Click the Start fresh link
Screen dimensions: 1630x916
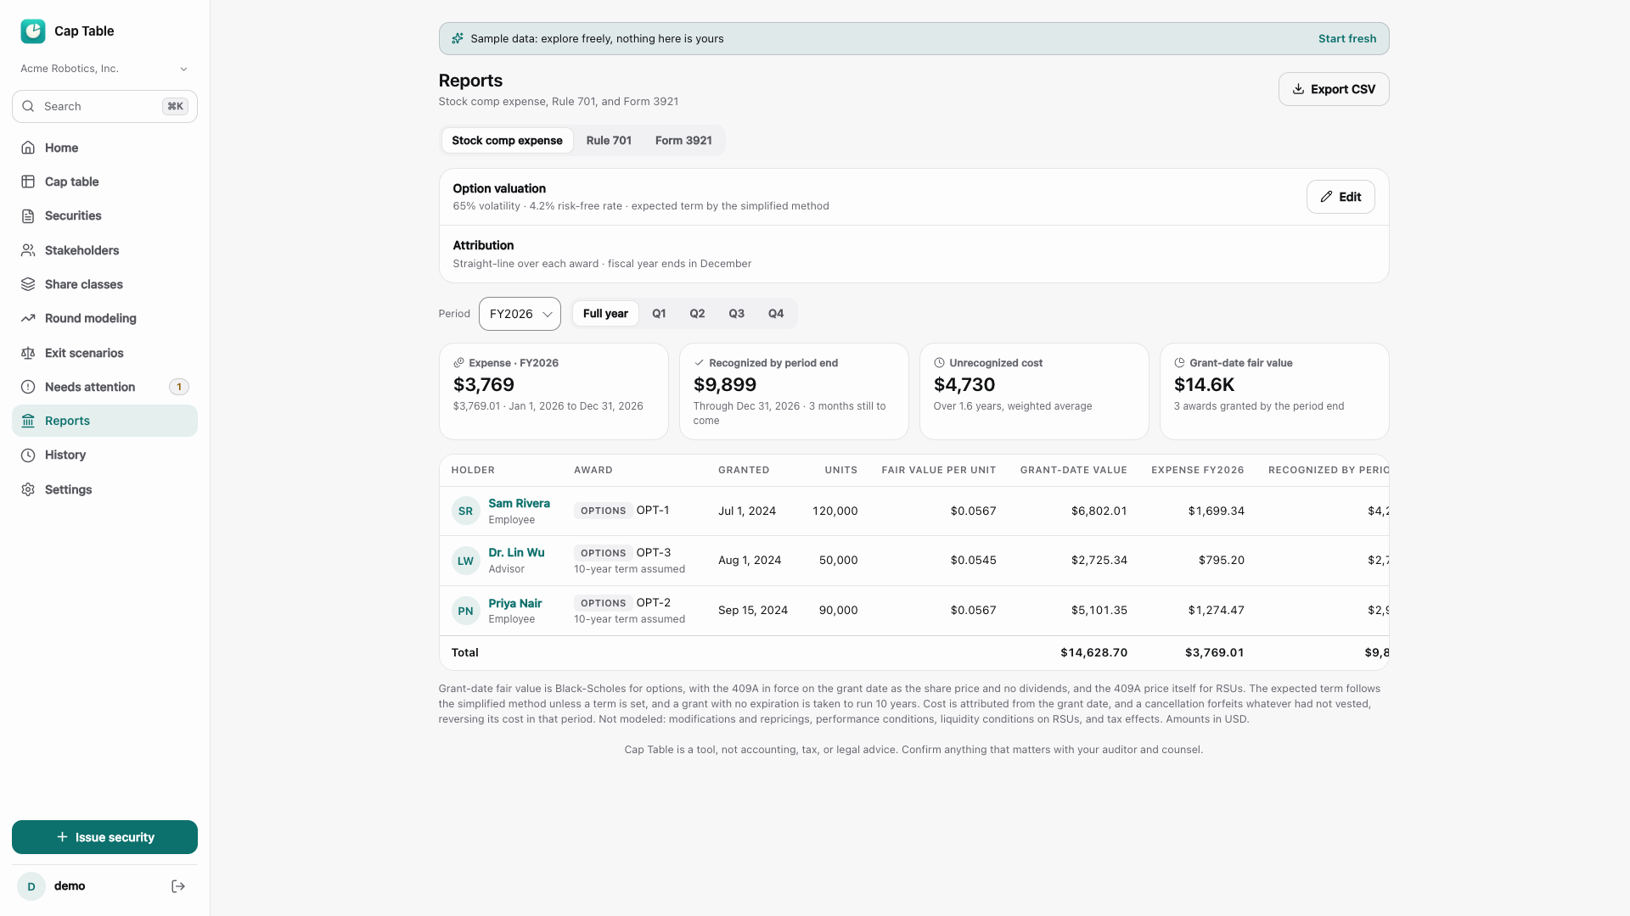click(1347, 39)
